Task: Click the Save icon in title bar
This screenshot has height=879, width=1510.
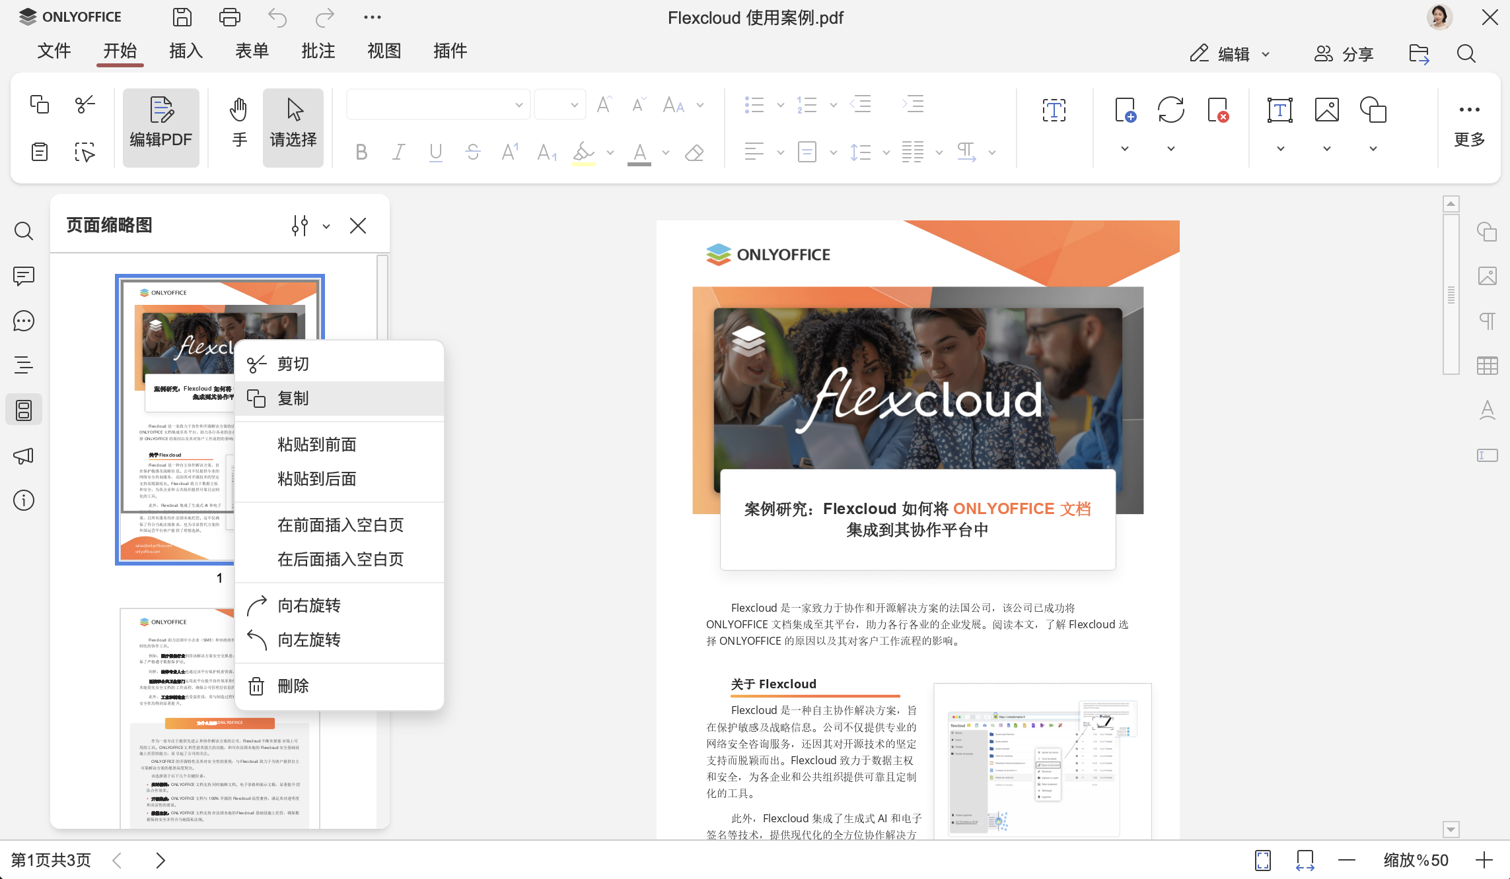Action: [x=182, y=17]
